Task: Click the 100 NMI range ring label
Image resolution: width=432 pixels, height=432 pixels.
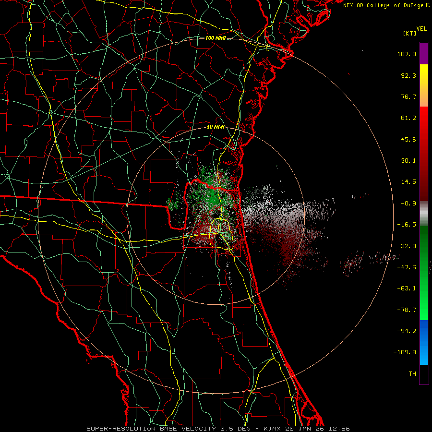Action: [216, 38]
